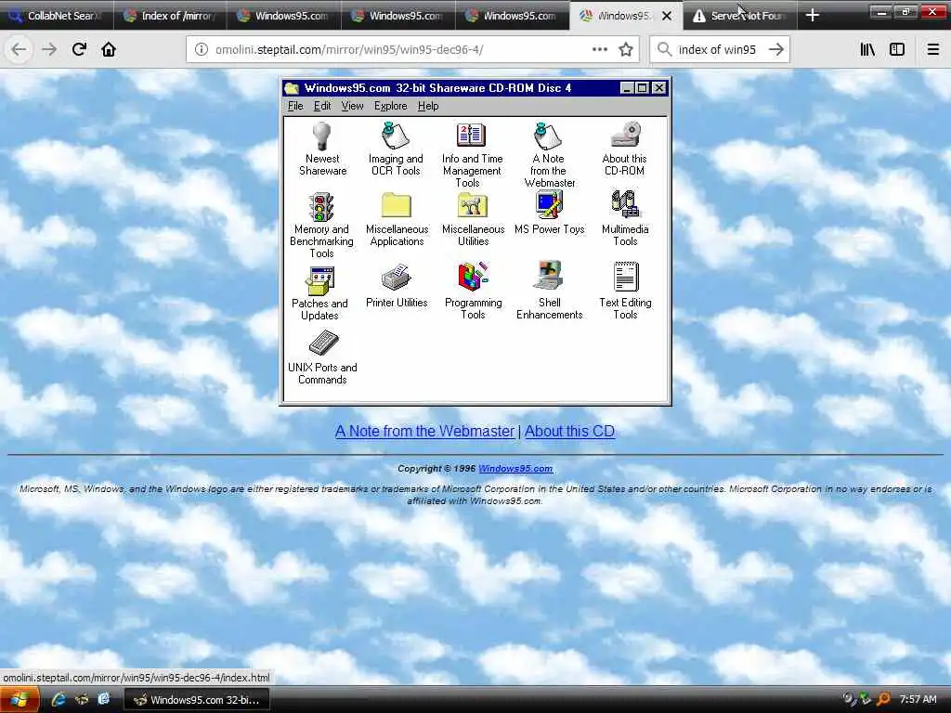Go back with the browser back arrow

19,50
